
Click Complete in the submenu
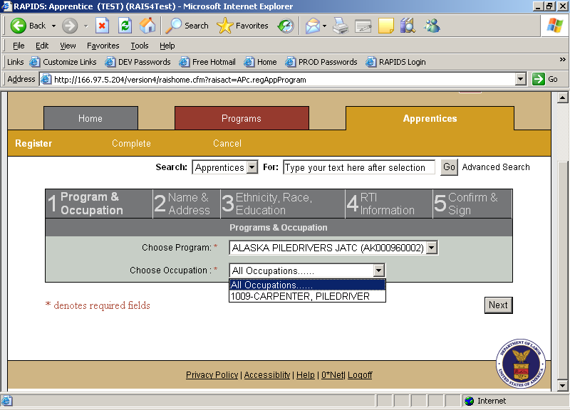click(x=131, y=144)
